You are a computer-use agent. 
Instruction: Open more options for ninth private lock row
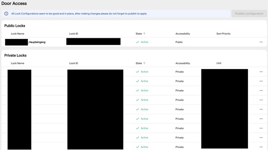[x=261, y=147]
